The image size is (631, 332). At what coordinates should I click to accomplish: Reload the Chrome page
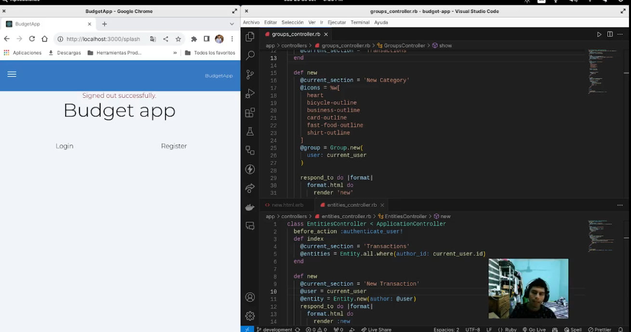pyautogui.click(x=32, y=39)
